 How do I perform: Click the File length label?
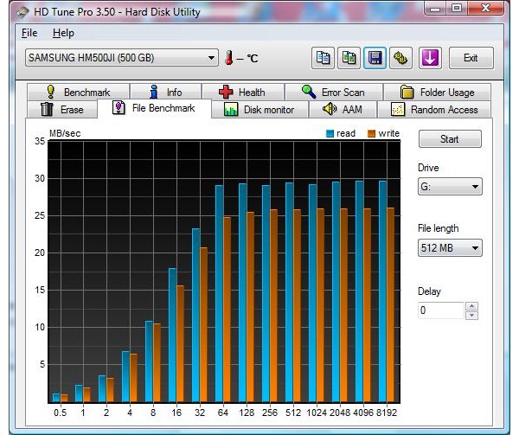coord(439,228)
